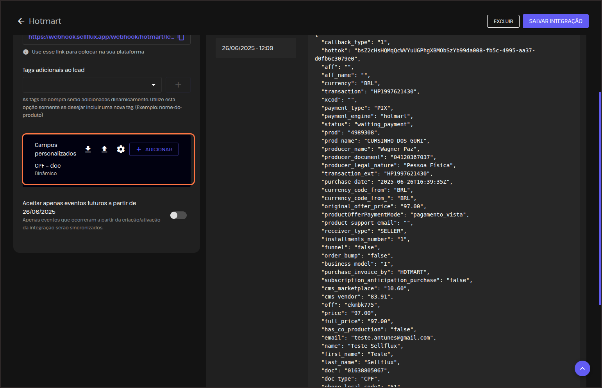Click inside the Tags adicionais ao lead field
Screen dimensions: 602x388
point(86,85)
